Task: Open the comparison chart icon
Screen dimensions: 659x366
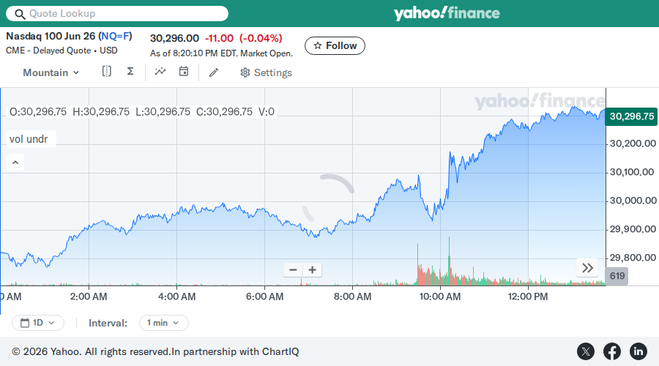Action: point(107,72)
